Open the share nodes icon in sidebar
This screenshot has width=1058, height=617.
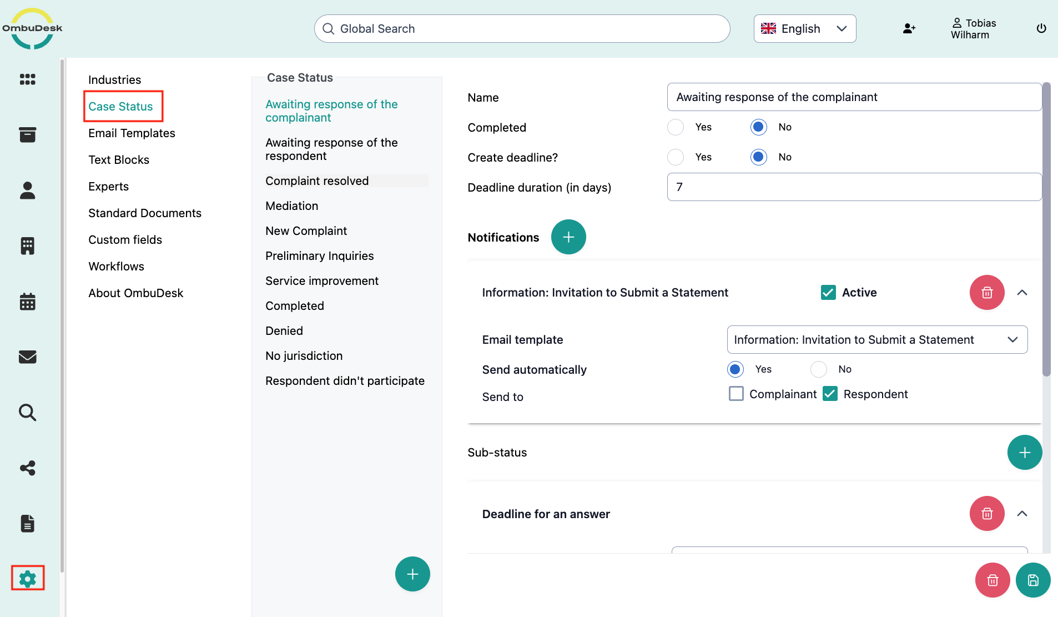[x=27, y=468]
